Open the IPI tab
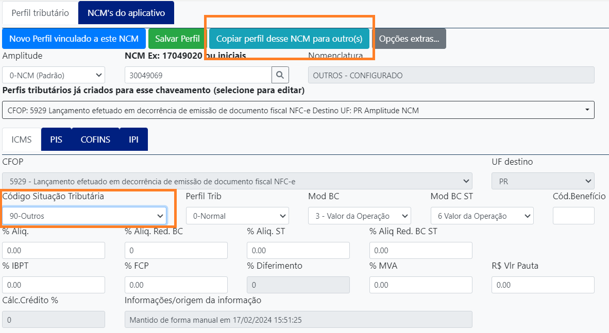609x333 pixels. coord(133,139)
